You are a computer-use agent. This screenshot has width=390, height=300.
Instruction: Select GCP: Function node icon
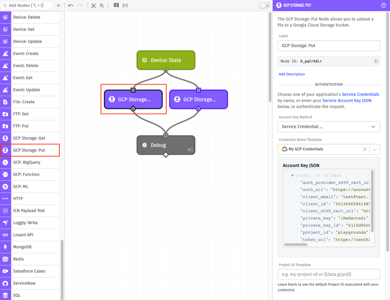(x=6, y=174)
